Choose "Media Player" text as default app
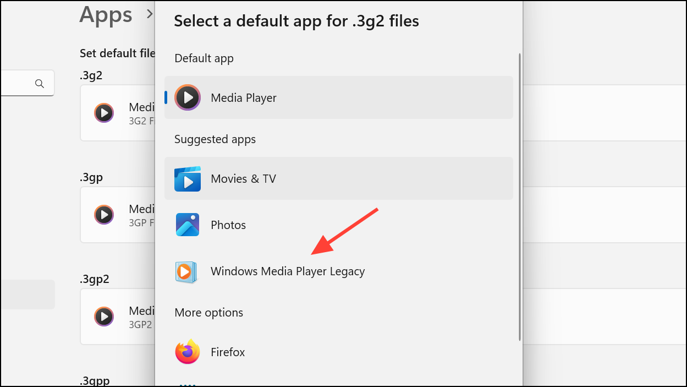The width and height of the screenshot is (687, 387). [244, 98]
